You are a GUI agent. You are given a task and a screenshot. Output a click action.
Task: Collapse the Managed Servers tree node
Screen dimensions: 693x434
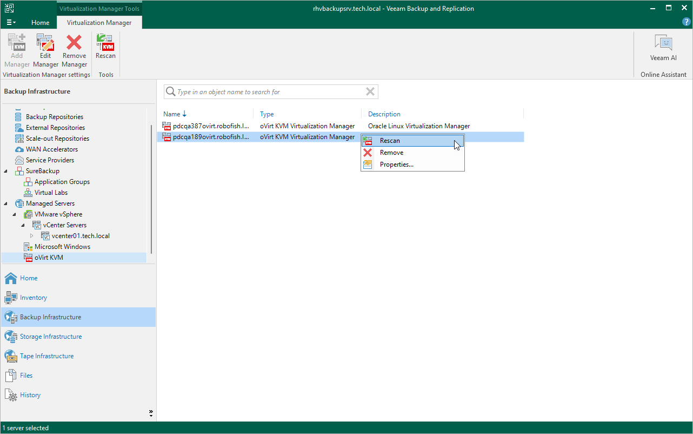6,203
